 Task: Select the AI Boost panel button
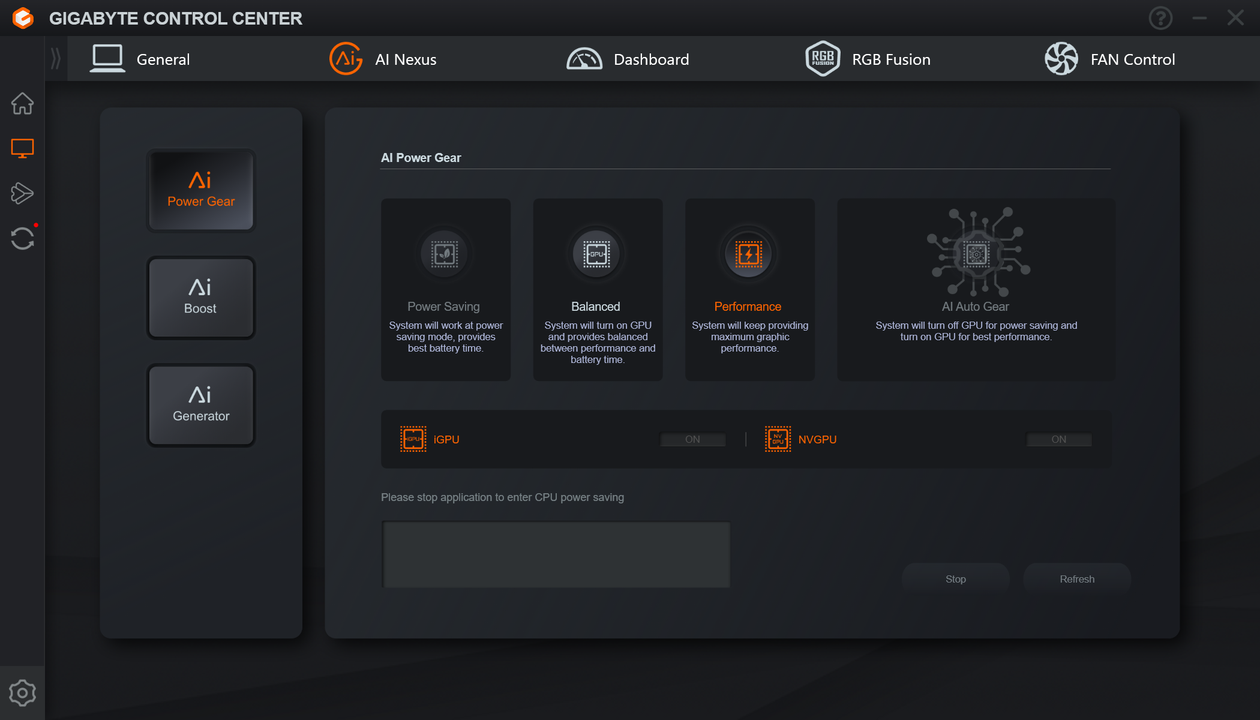(x=201, y=298)
